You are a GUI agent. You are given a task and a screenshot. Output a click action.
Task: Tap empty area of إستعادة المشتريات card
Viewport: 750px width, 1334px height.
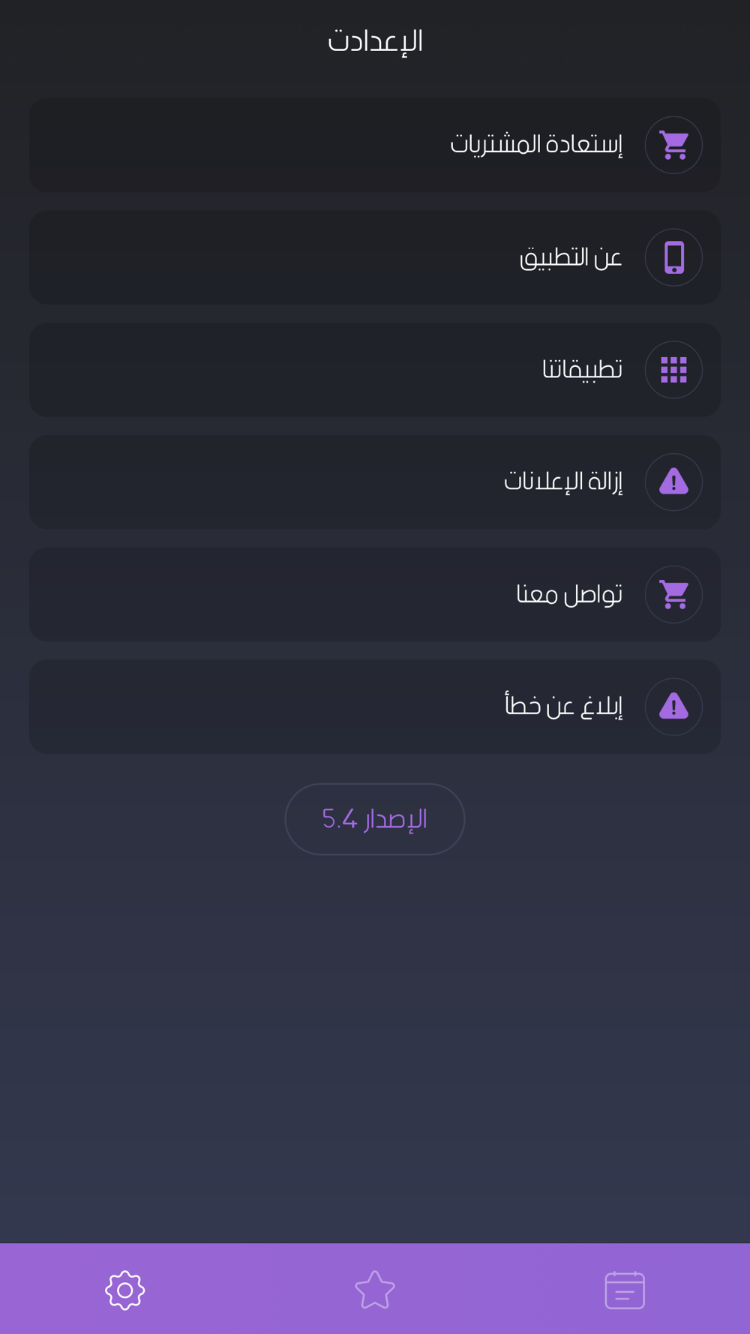point(225,145)
